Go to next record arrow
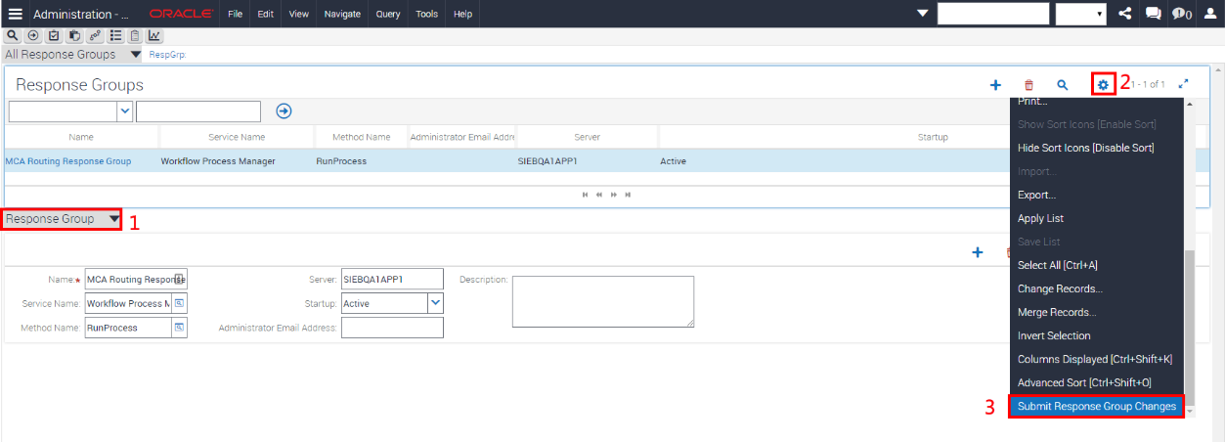 613,195
